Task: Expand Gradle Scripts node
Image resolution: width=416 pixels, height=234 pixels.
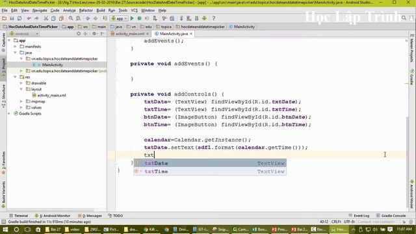Action: pos(10,114)
